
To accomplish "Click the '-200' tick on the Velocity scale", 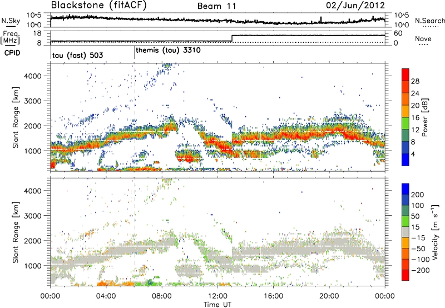I will click(420, 270).
